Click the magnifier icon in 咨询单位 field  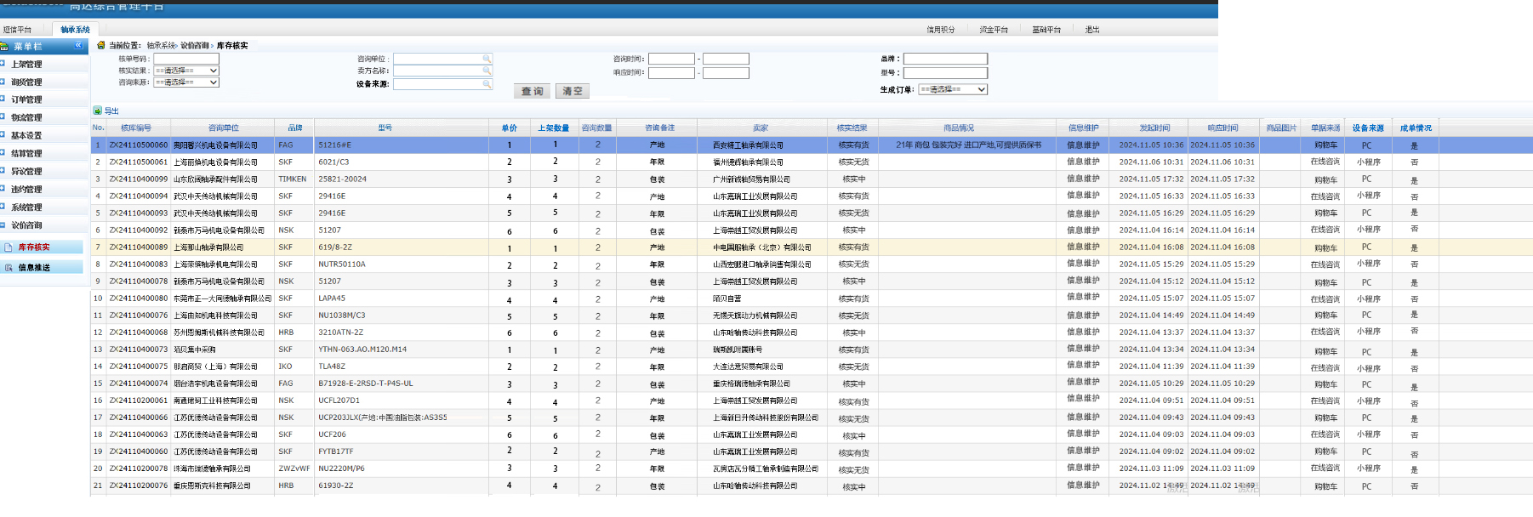point(487,59)
